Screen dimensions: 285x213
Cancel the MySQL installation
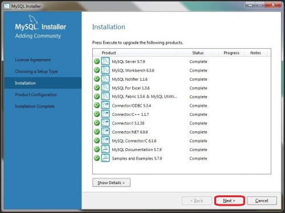click(262, 201)
